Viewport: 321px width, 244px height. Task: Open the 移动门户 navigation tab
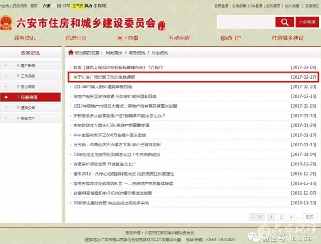[x=231, y=38]
